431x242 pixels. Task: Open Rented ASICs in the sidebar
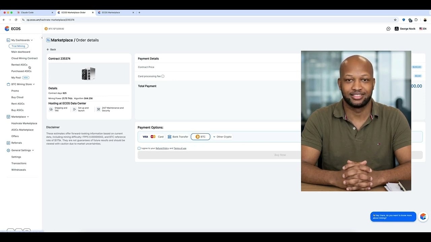click(20, 65)
